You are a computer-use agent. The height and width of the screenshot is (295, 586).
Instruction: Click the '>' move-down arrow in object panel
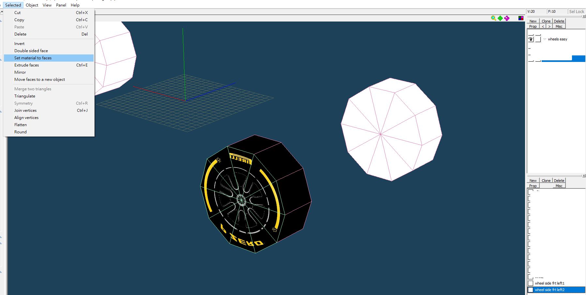click(549, 26)
